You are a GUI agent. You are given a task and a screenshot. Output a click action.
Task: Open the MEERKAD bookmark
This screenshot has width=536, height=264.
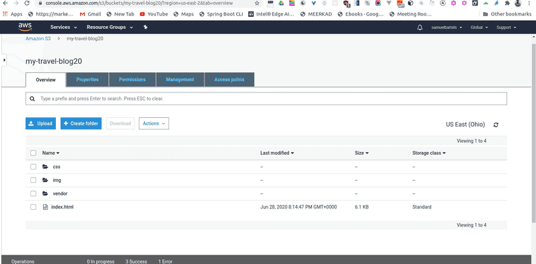(316, 14)
